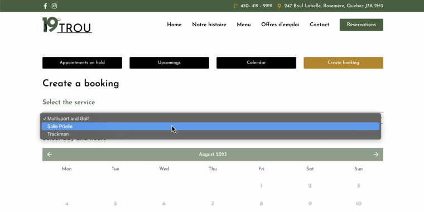Select August 6 on the calendar
Screen dimensions: 424x212
[164, 204]
